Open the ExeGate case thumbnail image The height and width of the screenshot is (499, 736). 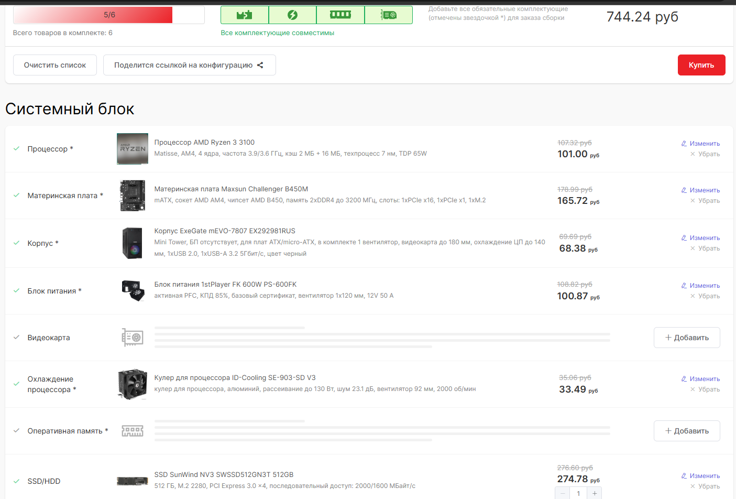coord(133,243)
